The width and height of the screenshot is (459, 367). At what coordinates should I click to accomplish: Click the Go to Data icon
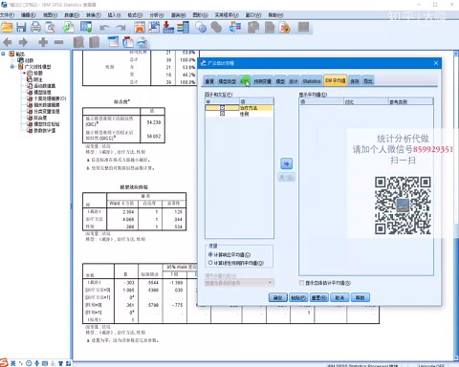pyautogui.click(x=140, y=28)
